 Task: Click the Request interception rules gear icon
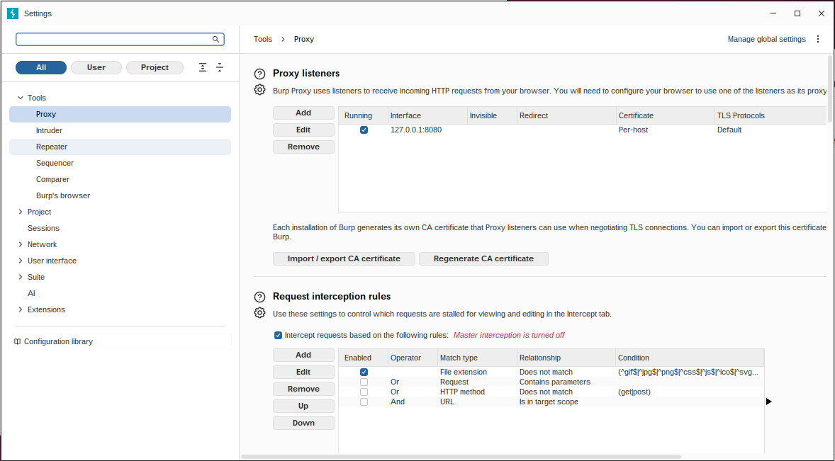pos(259,313)
